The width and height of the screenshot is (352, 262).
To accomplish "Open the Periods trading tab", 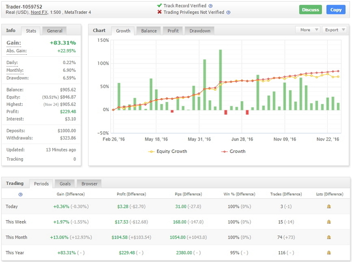I will point(41,184).
